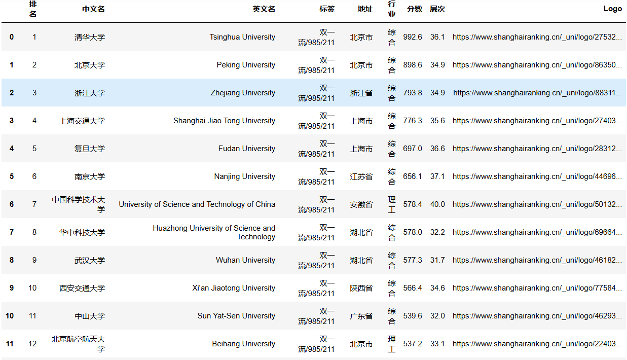Click the 广东省 address cell
This screenshot has height=360, width=627.
tap(361, 316)
